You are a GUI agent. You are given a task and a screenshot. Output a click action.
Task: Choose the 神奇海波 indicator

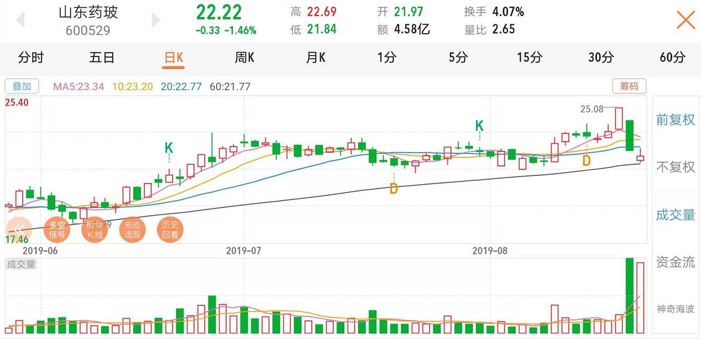click(676, 309)
